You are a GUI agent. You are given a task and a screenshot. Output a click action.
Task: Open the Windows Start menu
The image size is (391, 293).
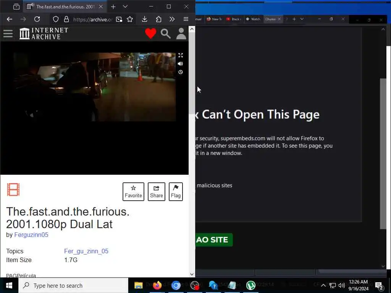click(x=9, y=285)
